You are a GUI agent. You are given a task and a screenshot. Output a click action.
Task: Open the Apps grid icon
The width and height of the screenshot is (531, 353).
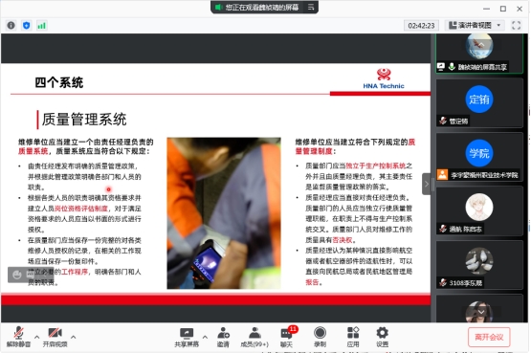click(353, 338)
